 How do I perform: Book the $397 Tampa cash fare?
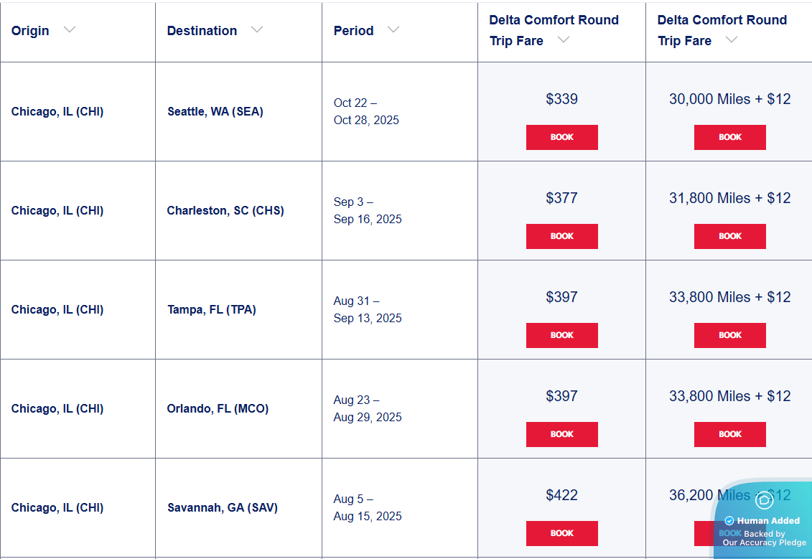562,335
